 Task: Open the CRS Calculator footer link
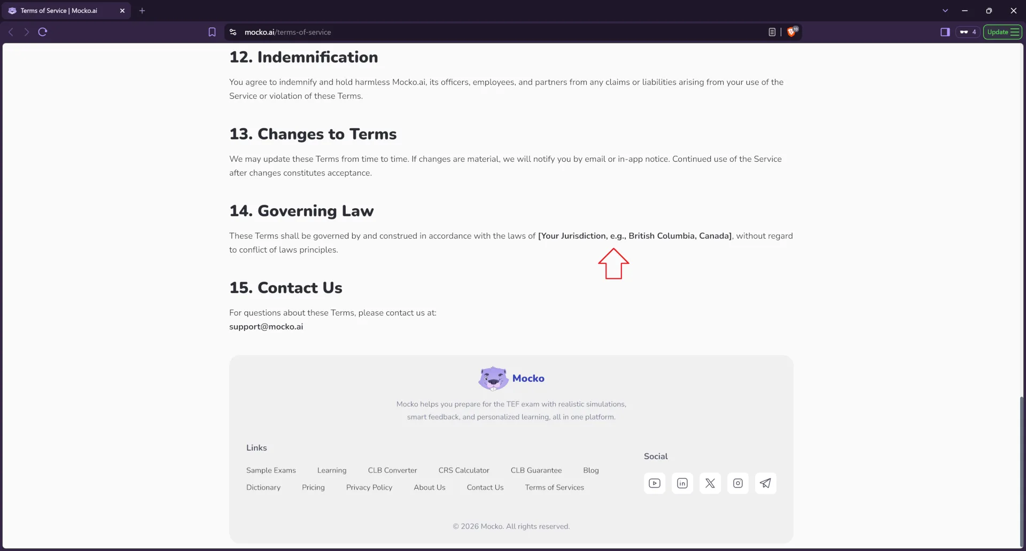tap(463, 470)
